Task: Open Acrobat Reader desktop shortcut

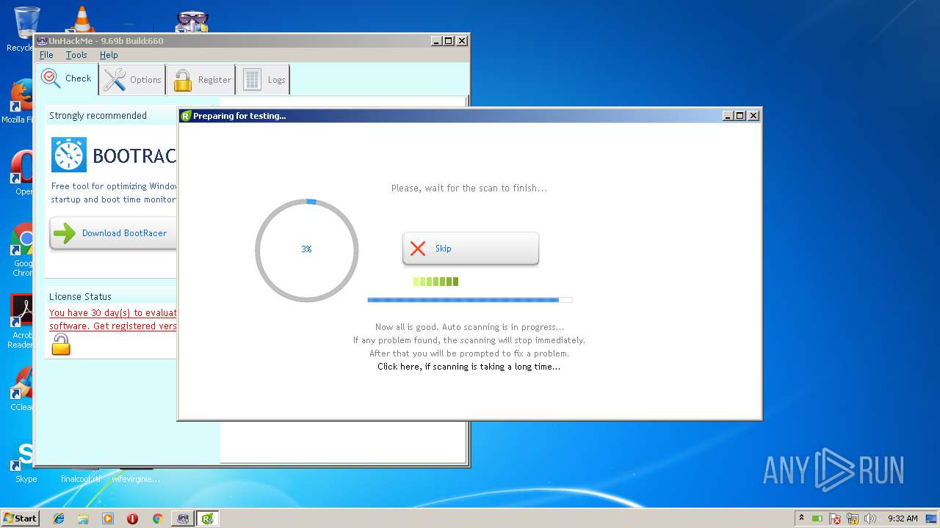Action: click(22, 321)
